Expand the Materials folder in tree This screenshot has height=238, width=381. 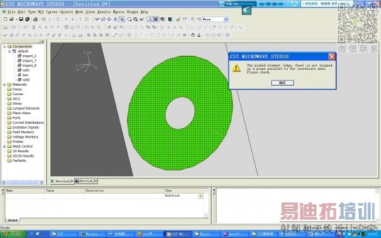click(4, 84)
